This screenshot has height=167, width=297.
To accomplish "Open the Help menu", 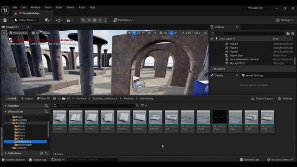I will click(92, 7).
